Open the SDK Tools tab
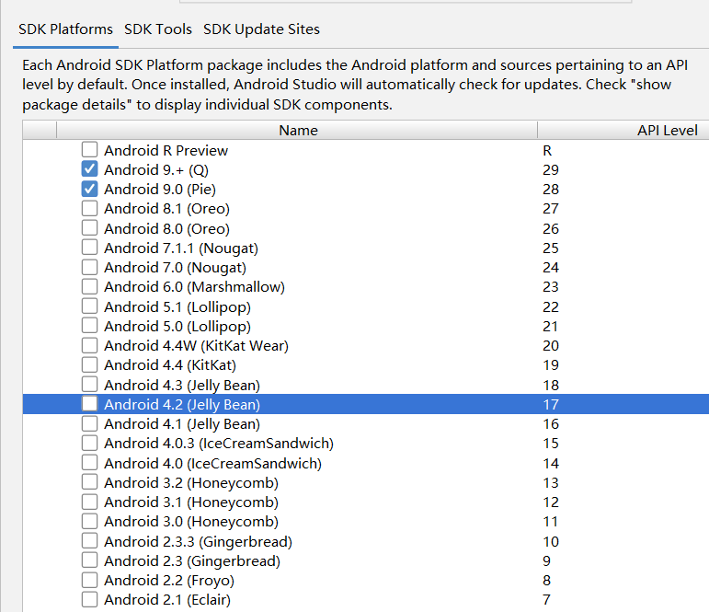 pos(158,29)
